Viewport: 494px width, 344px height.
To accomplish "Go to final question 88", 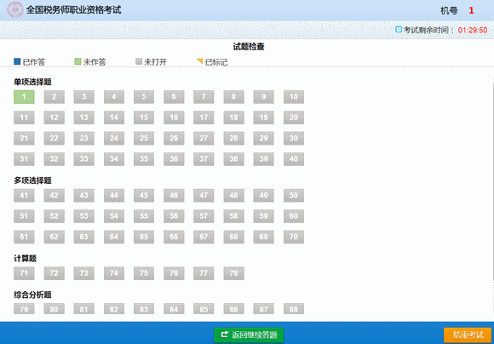I will tap(294, 309).
